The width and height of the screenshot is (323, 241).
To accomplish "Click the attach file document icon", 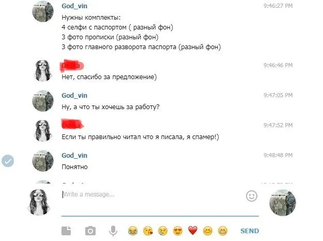I will tap(66, 231).
